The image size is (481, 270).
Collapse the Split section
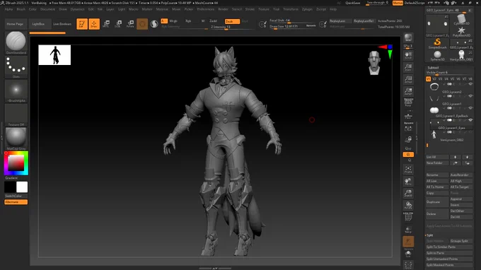(x=430, y=235)
